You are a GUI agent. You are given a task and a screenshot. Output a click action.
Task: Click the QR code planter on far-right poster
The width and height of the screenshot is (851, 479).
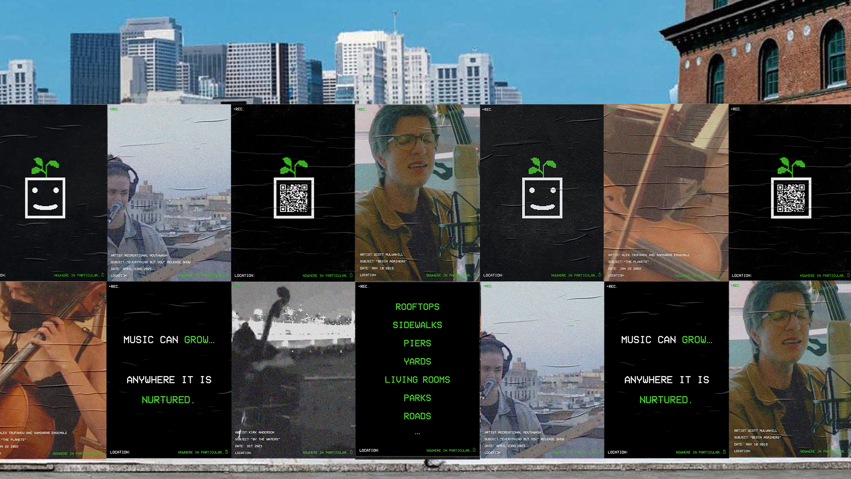click(791, 198)
